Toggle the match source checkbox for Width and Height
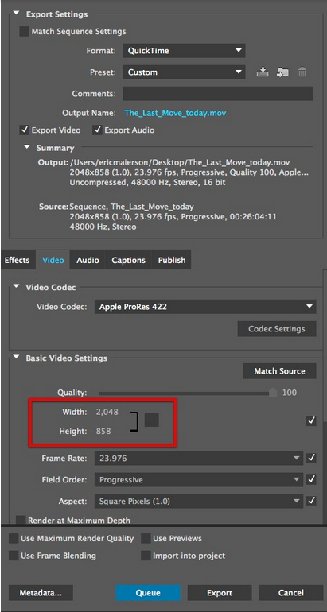 tap(311, 420)
